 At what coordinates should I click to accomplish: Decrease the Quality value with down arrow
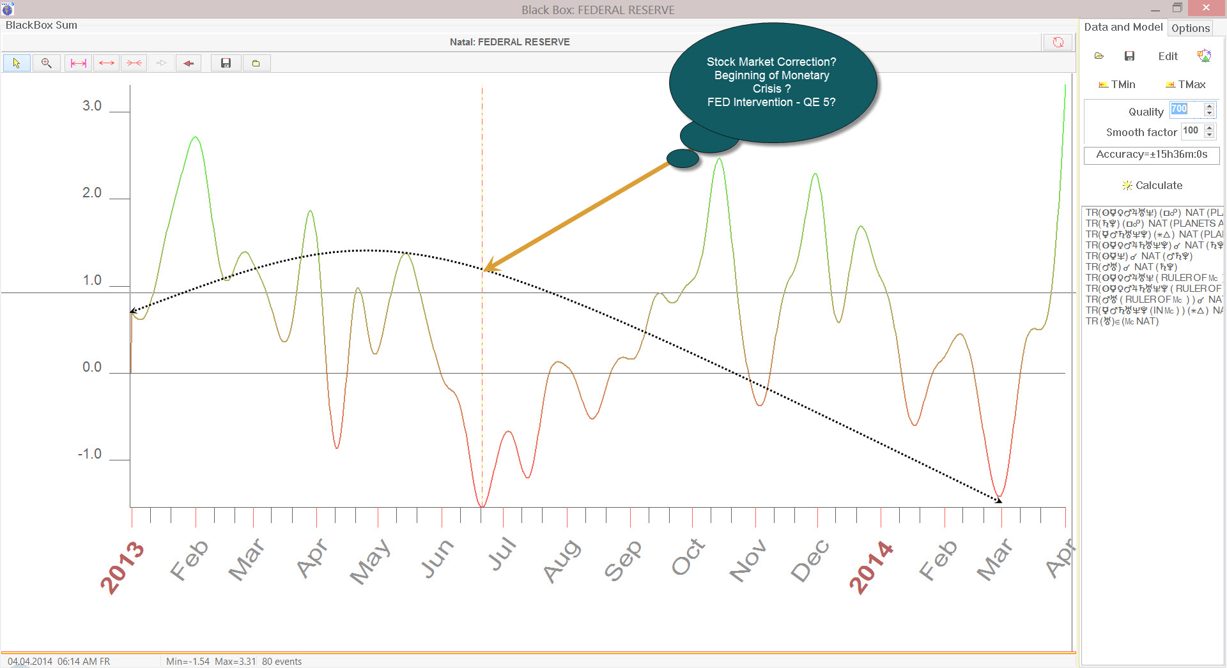click(x=1209, y=114)
